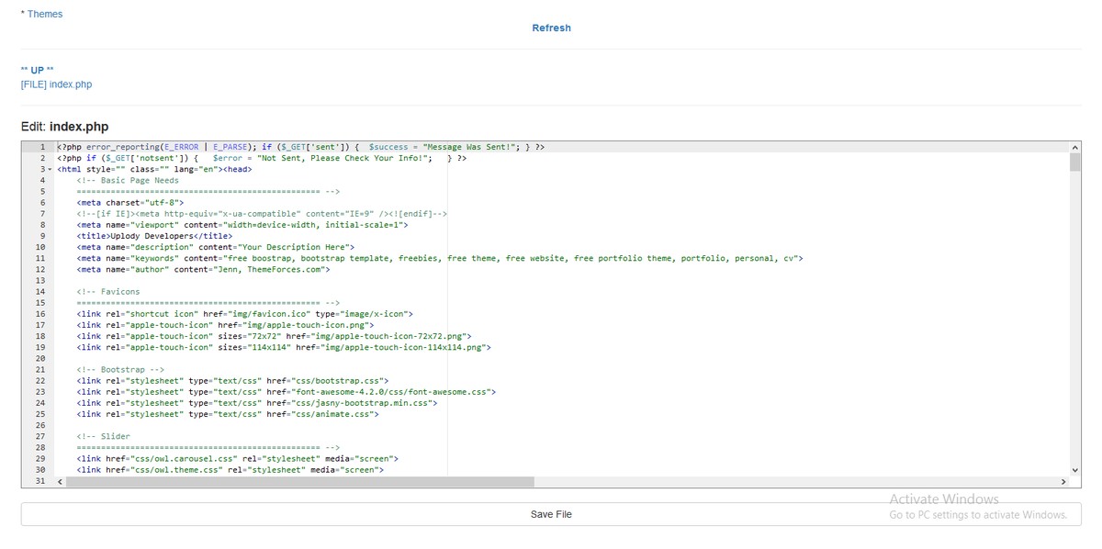Click Refresh to reload the file list

[551, 28]
